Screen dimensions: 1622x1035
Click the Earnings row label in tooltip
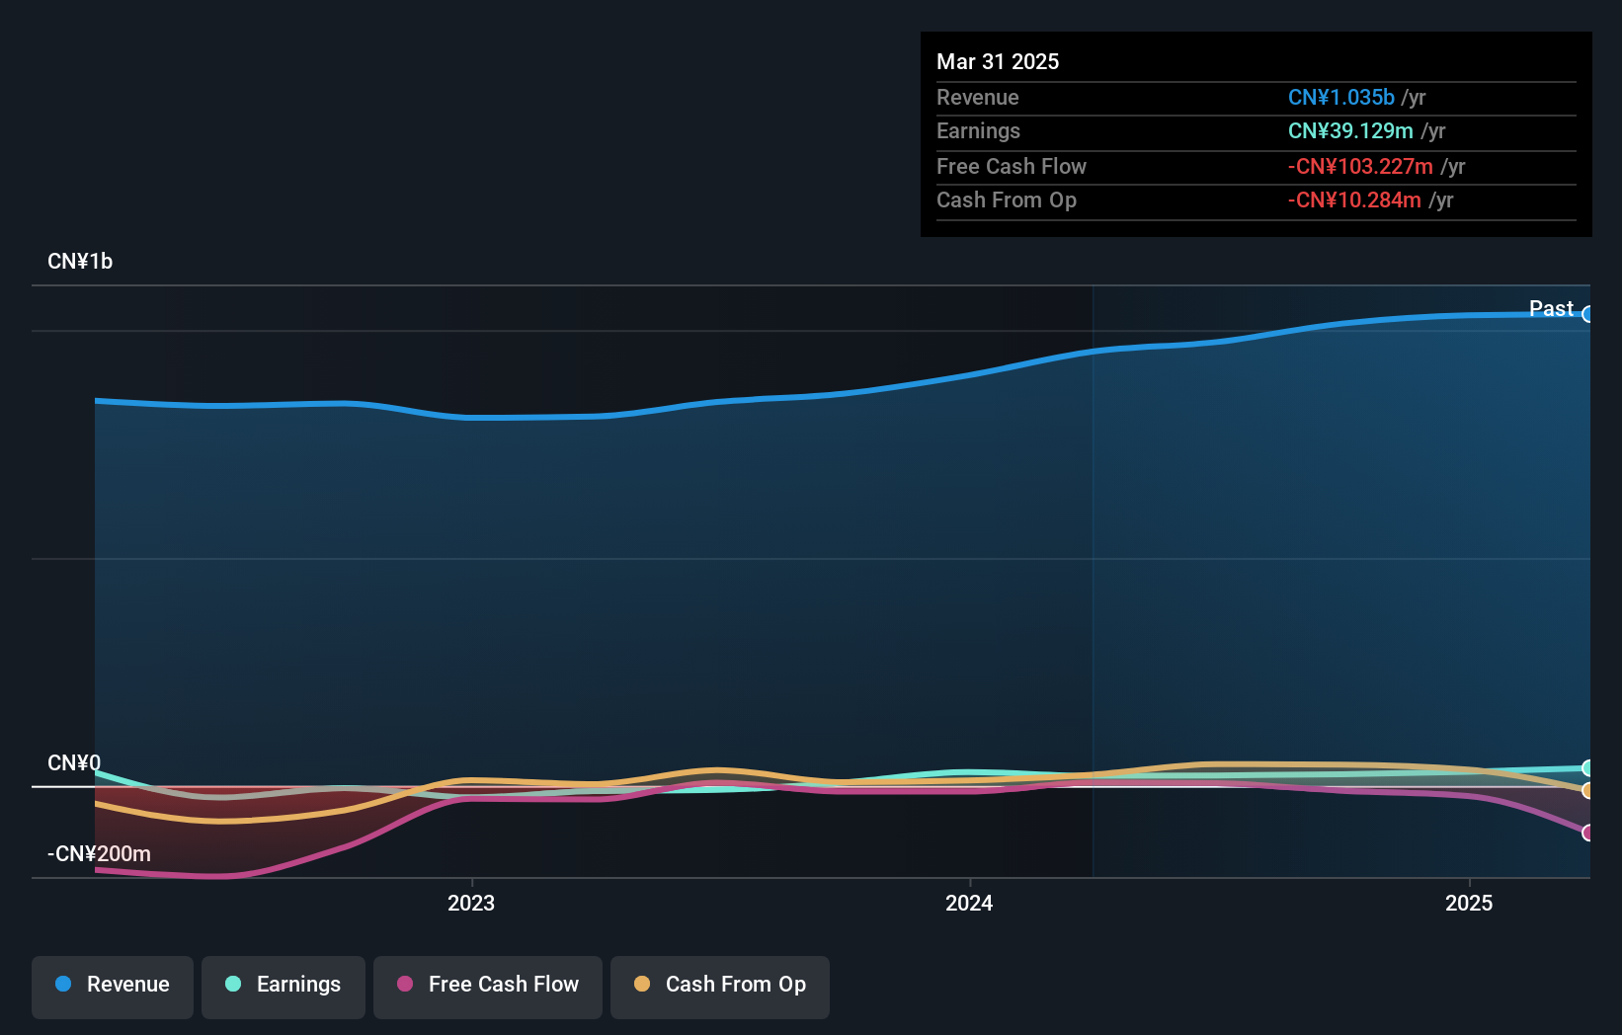(x=978, y=130)
